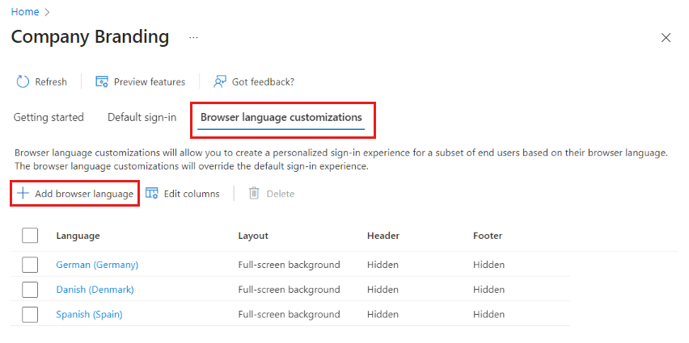Open the ellipsis more options menu
This screenshot has width=689, height=343.
193,38
